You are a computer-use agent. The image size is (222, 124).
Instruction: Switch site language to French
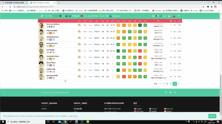(x=153, y=109)
